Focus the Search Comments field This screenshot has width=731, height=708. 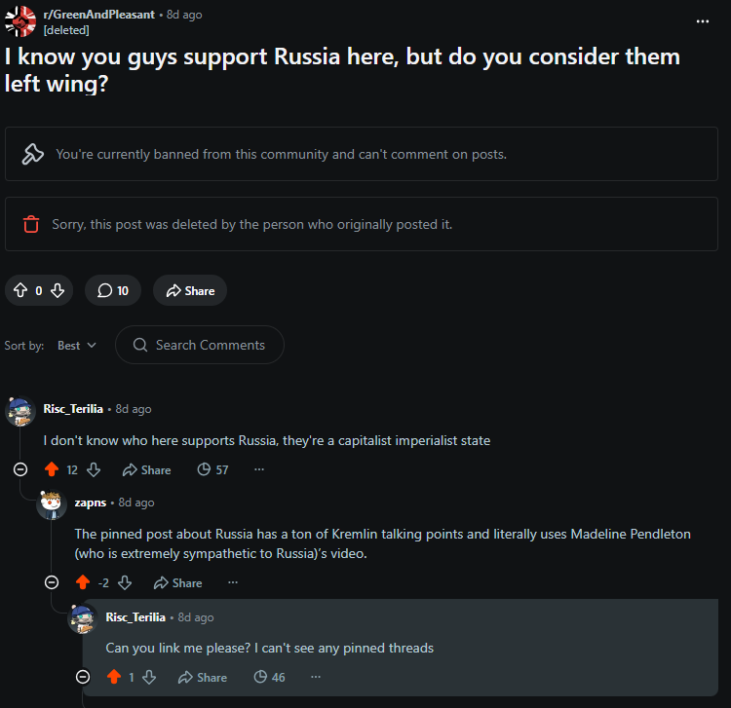tap(200, 345)
